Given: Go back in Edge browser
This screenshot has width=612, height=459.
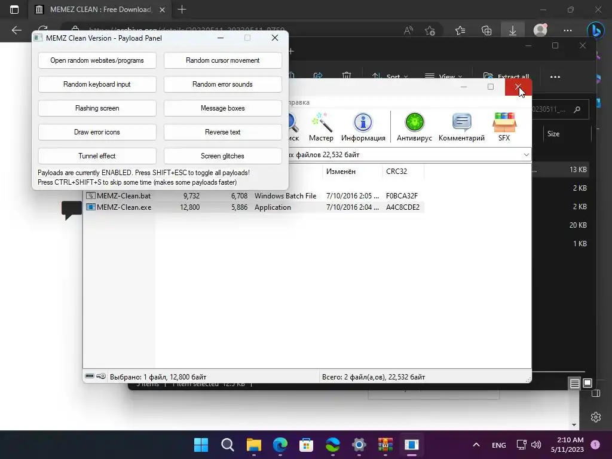Looking at the screenshot, I should click(16, 30).
